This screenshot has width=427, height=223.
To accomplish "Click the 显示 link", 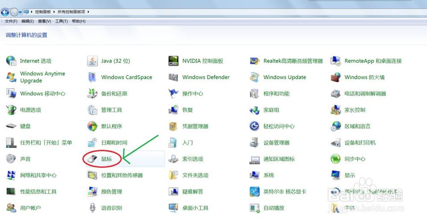I will [x=349, y=175].
